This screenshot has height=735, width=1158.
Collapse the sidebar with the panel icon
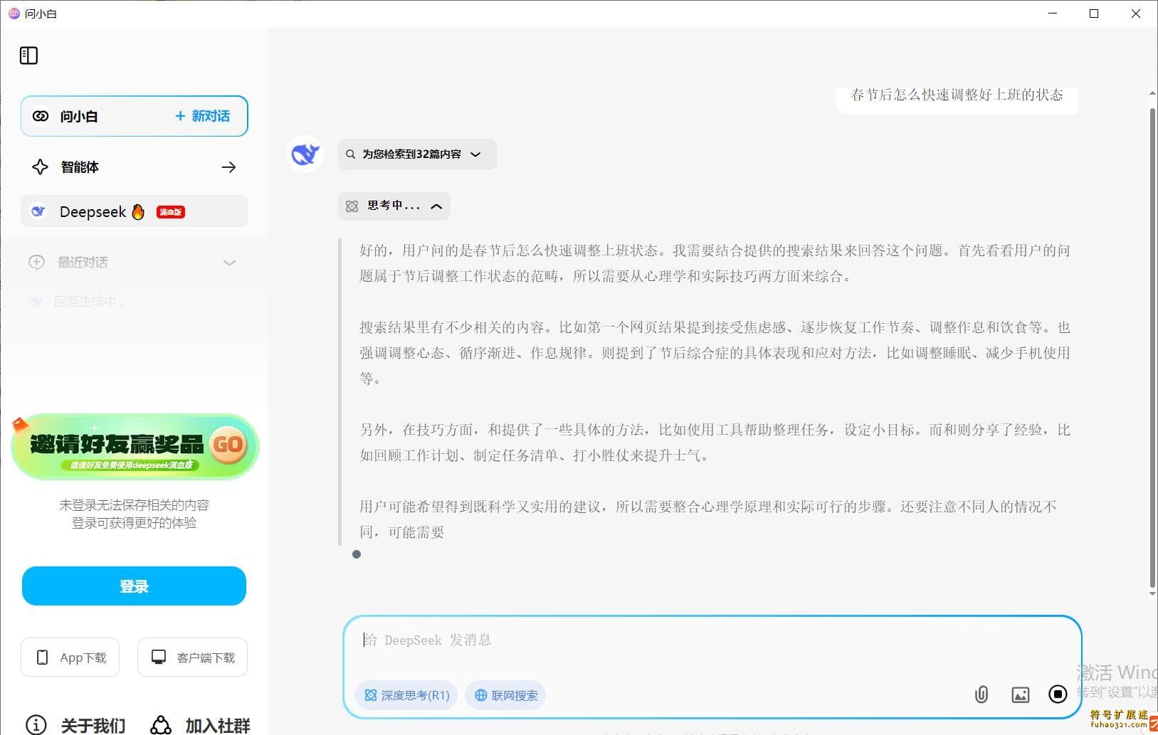28,55
